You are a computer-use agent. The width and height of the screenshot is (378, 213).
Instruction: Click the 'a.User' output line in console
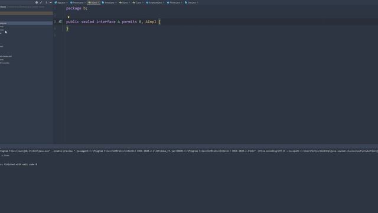point(5,156)
